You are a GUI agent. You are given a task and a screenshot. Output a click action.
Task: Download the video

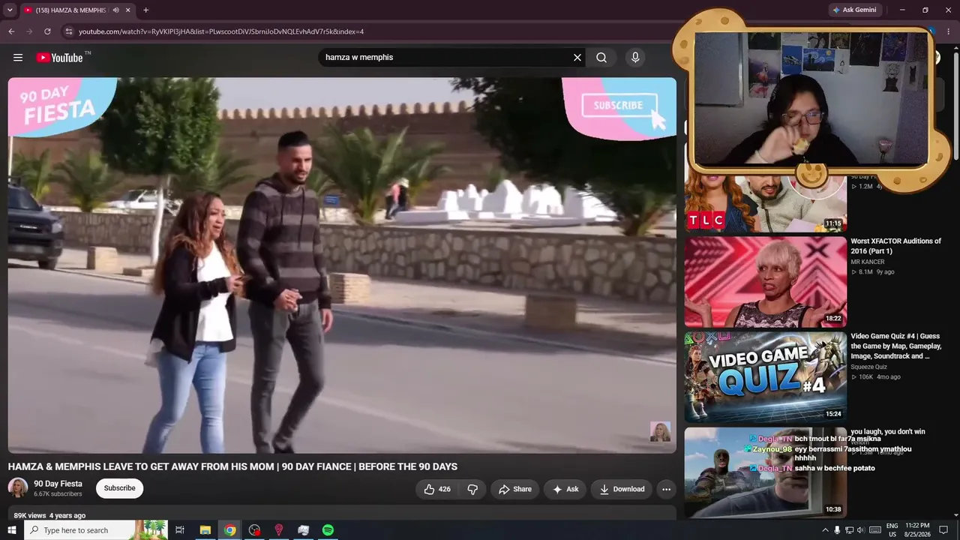point(622,489)
